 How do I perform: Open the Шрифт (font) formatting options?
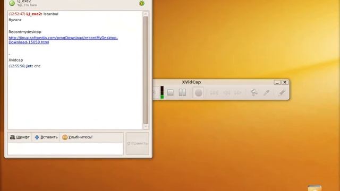click(20, 137)
